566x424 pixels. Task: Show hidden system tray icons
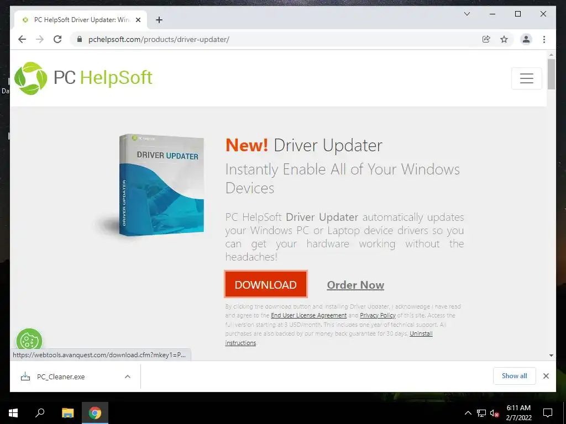click(468, 413)
